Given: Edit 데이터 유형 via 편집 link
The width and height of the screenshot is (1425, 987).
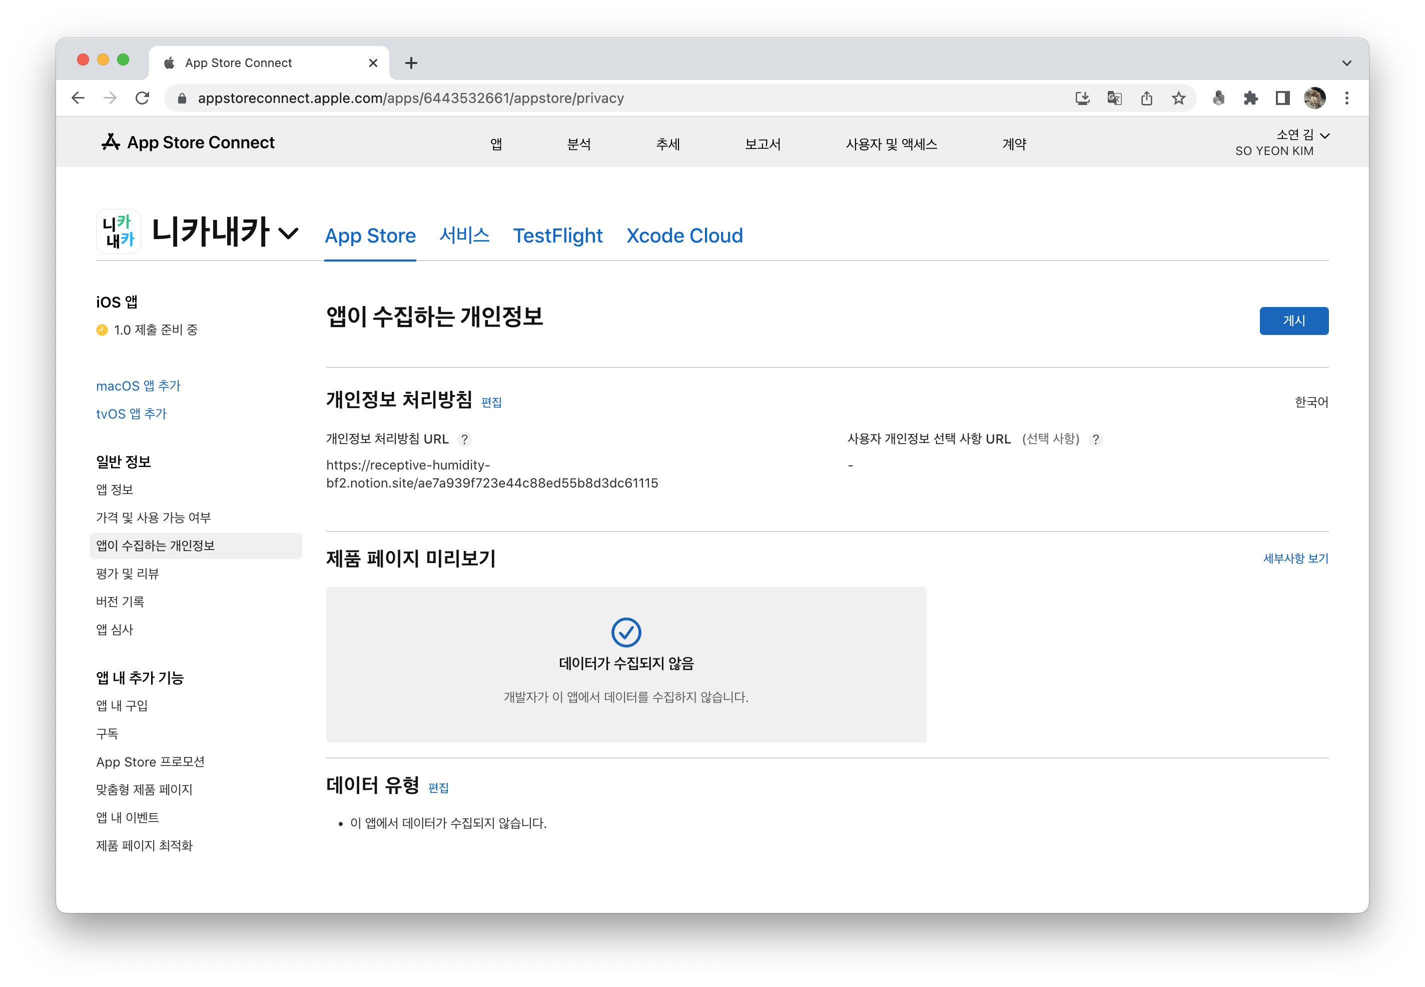Looking at the screenshot, I should [439, 788].
